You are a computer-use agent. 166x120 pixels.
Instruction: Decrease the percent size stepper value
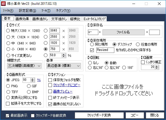click(64, 56)
